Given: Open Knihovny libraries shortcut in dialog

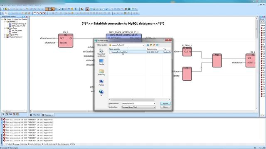Looking at the screenshot, I should click(101, 72).
